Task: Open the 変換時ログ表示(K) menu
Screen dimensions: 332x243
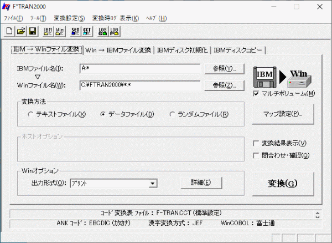Action: pos(116,18)
